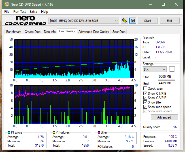This screenshot has width=185, height=152.
Task: Click the drive options tool icon
Action: pyautogui.click(x=124, y=21)
